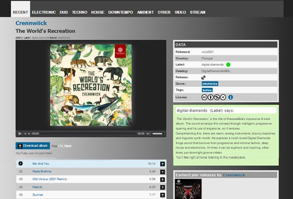Image resolution: width=293 pixels, height=199 pixels.
Task: Open the DOWNTEMPO tab
Action: [121, 12]
